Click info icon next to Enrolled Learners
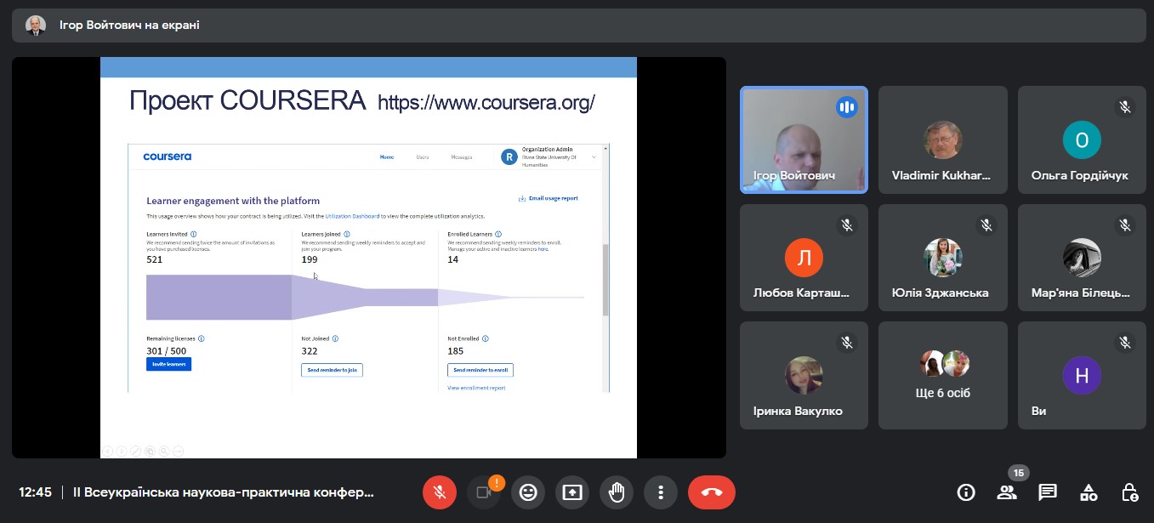The height and width of the screenshot is (523, 1154). (x=498, y=234)
